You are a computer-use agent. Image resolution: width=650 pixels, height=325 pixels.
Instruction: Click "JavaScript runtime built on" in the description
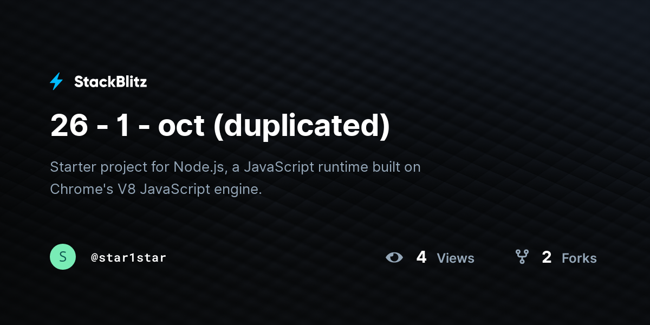coord(332,167)
